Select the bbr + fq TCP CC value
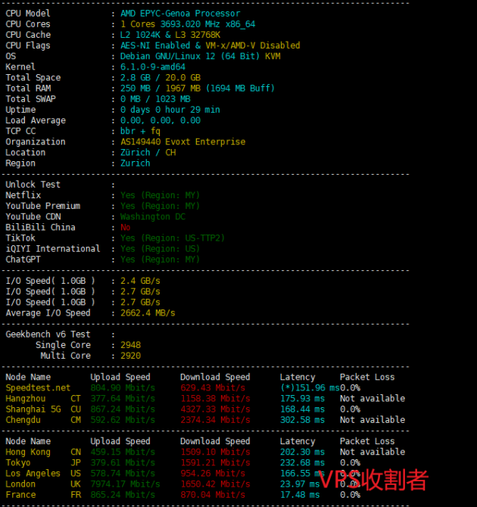 click(140, 131)
